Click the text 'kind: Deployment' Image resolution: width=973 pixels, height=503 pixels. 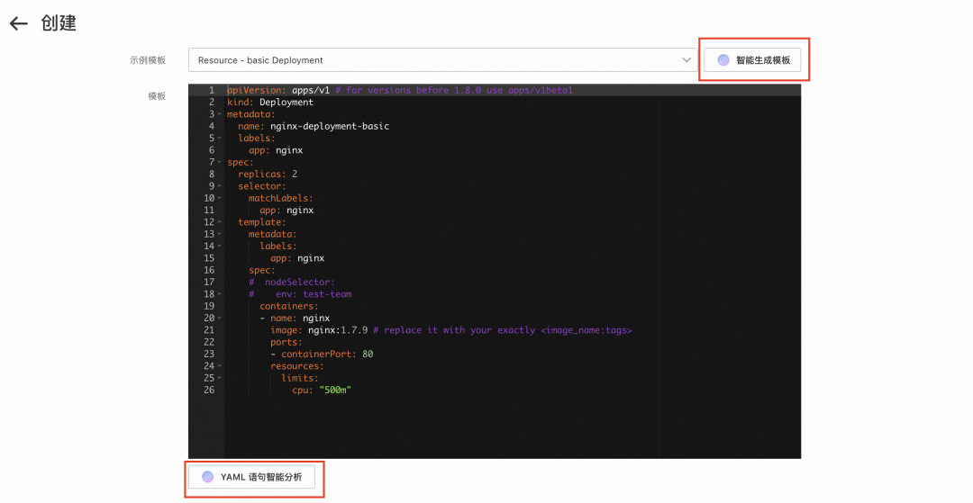[270, 103]
